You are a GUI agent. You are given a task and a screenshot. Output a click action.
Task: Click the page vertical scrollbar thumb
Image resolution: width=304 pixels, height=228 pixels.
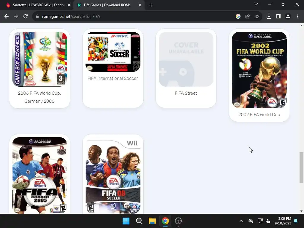coord(301,167)
